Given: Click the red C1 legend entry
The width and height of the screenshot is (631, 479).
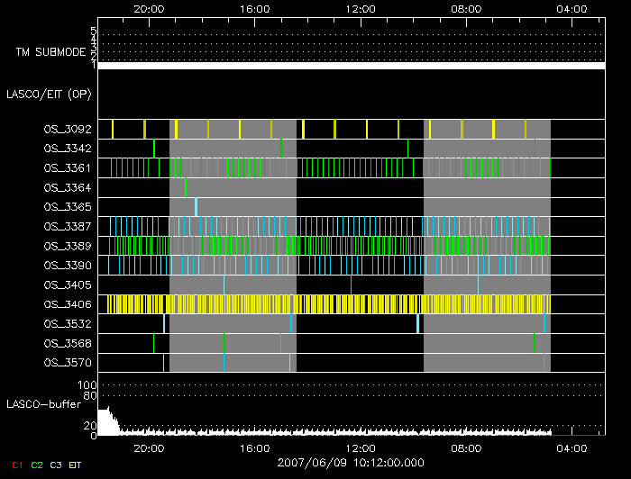Looking at the screenshot, I should click(x=15, y=465).
